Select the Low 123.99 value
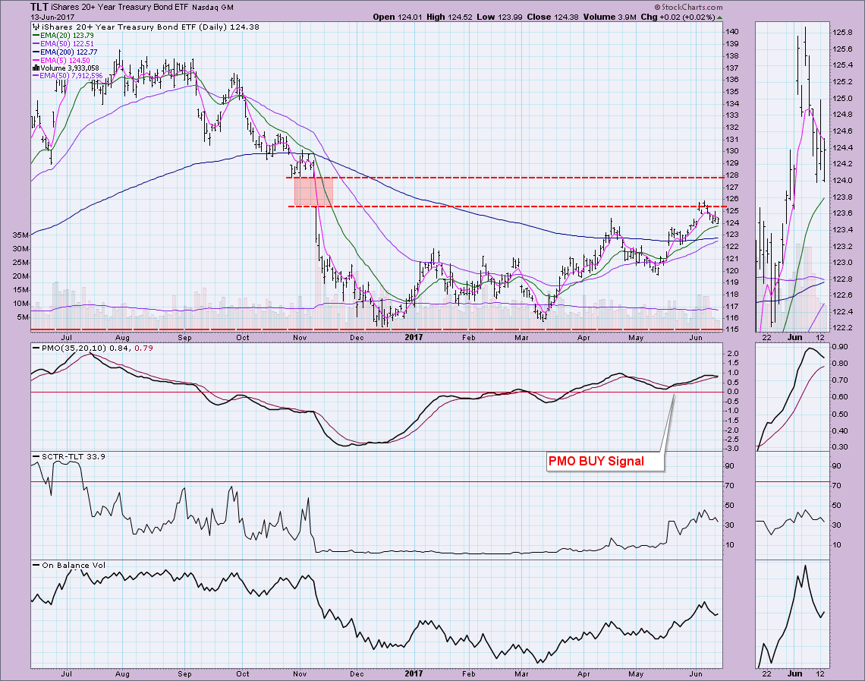865x681 pixels. (x=499, y=17)
